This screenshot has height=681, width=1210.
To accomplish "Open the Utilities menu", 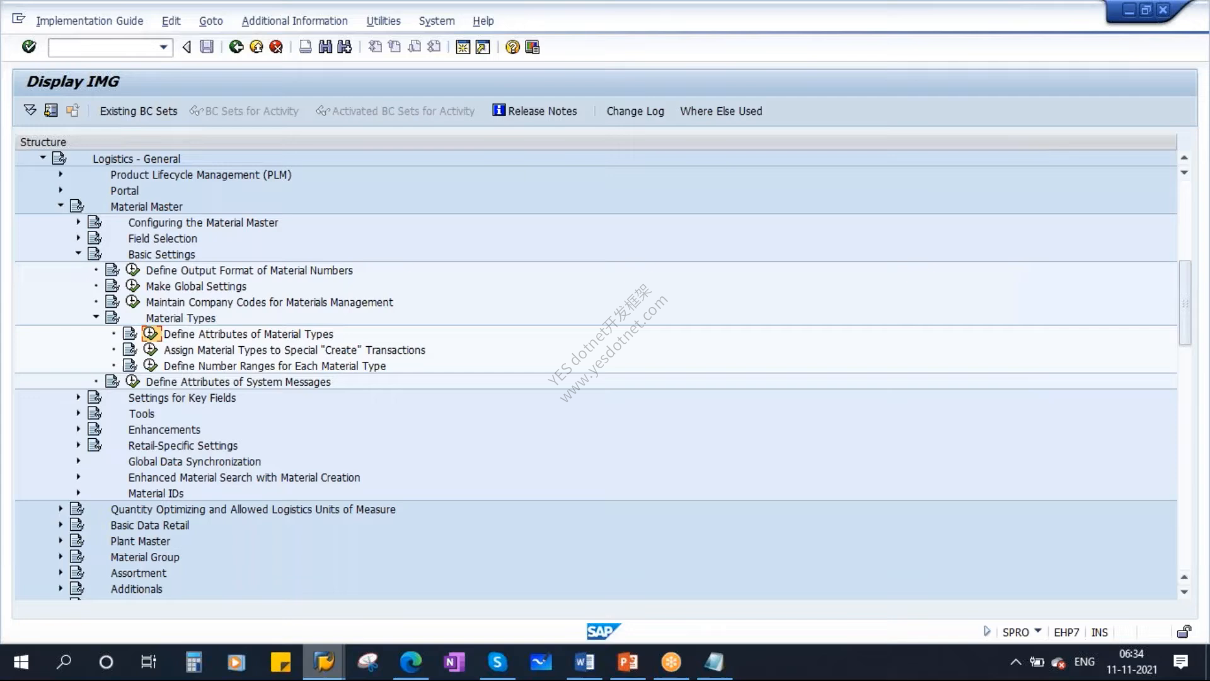I will click(383, 21).
